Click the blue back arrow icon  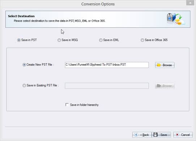[136, 135]
